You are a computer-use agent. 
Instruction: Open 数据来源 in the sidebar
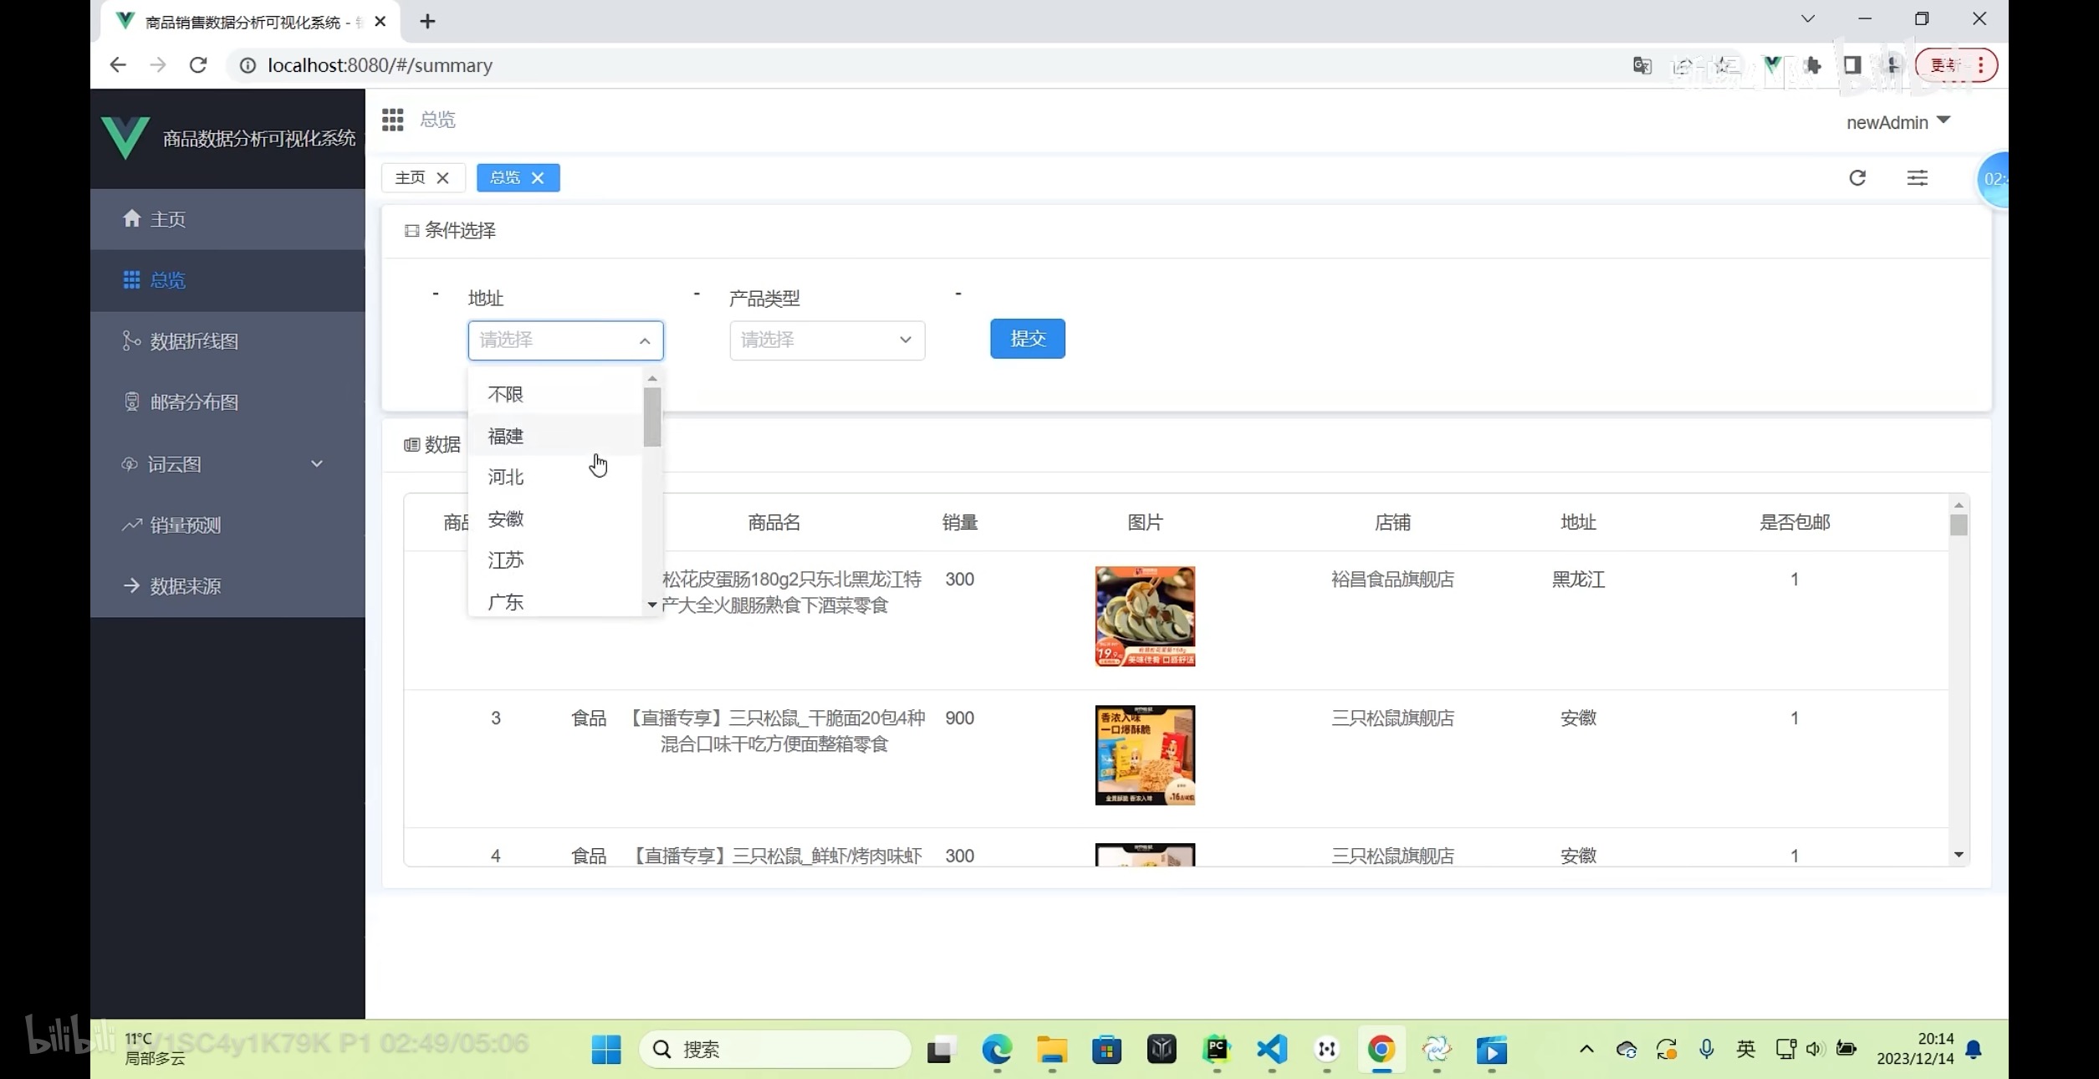(x=186, y=586)
